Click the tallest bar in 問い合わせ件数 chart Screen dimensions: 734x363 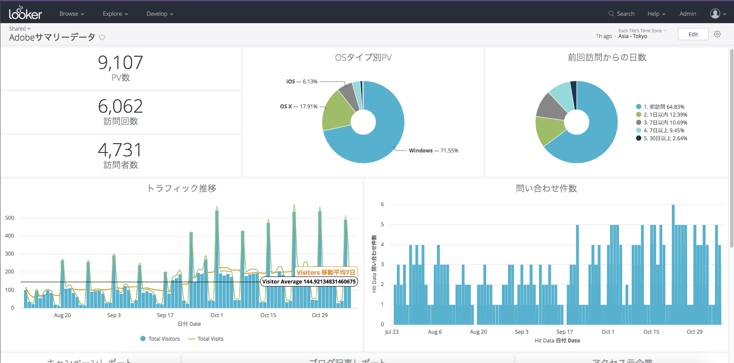pyautogui.click(x=673, y=264)
